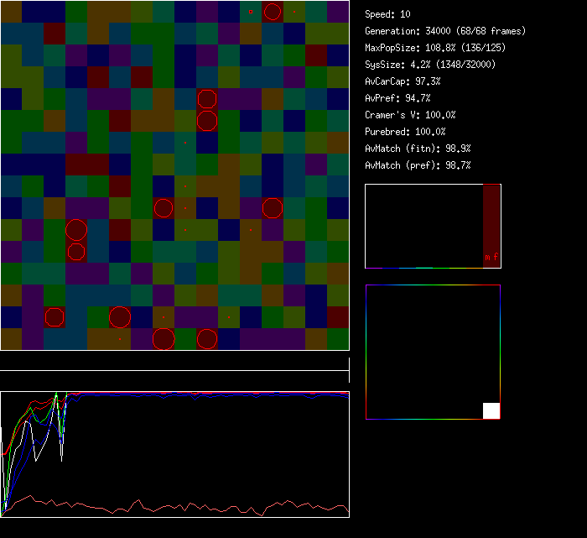
Task: Select the Generation: 34000 counter text
Action: coord(445,31)
